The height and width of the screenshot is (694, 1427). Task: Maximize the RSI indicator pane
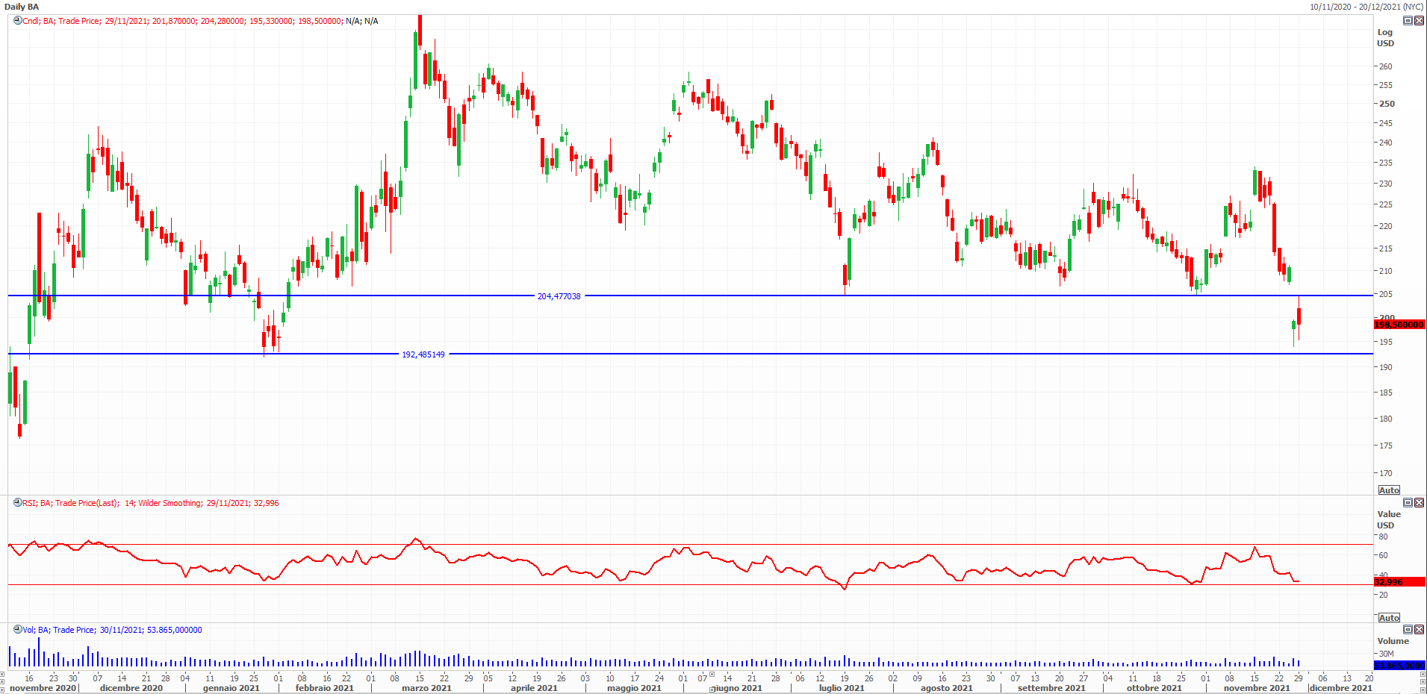coord(1408,503)
